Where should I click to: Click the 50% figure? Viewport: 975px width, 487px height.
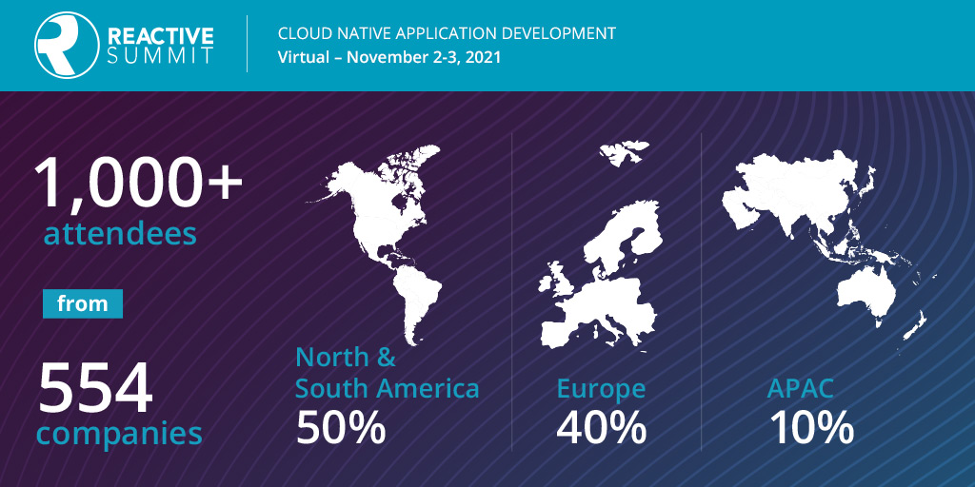coord(341,428)
